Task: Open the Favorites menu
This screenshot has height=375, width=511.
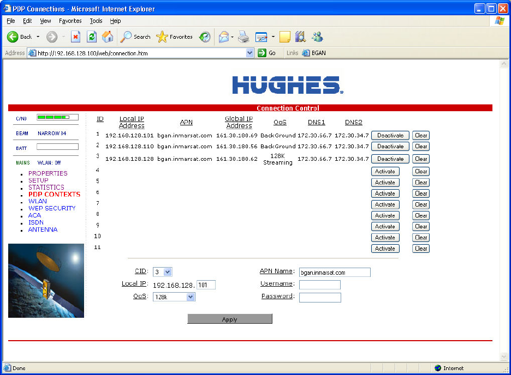Action: coord(70,21)
